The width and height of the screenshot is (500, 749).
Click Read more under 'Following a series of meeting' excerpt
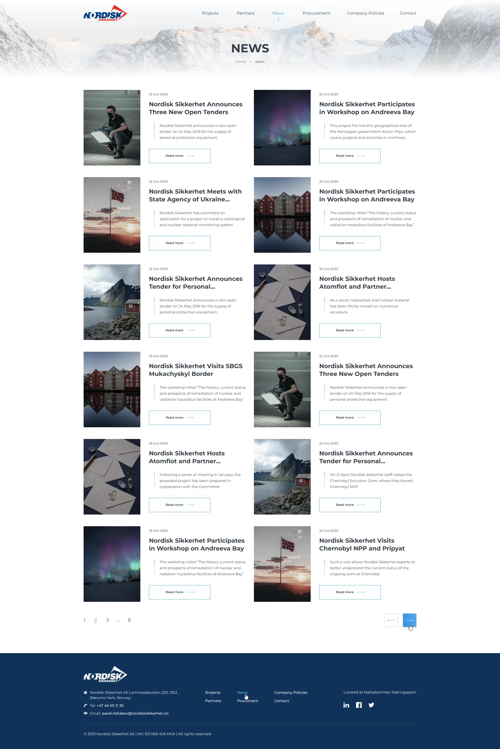pyautogui.click(x=179, y=505)
